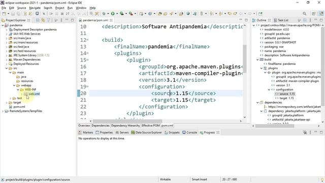Click the Resume debug toolbar icon
This screenshot has width=325, height=183.
pos(51,14)
